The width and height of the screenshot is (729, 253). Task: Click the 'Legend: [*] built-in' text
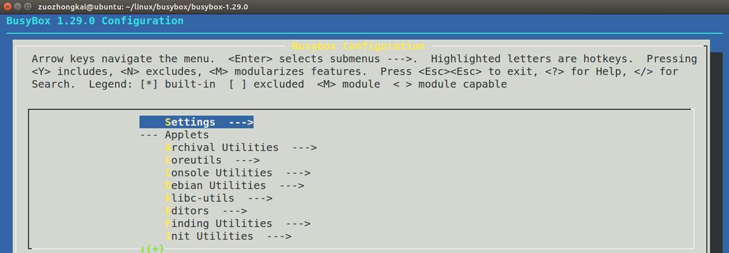pyautogui.click(x=152, y=84)
